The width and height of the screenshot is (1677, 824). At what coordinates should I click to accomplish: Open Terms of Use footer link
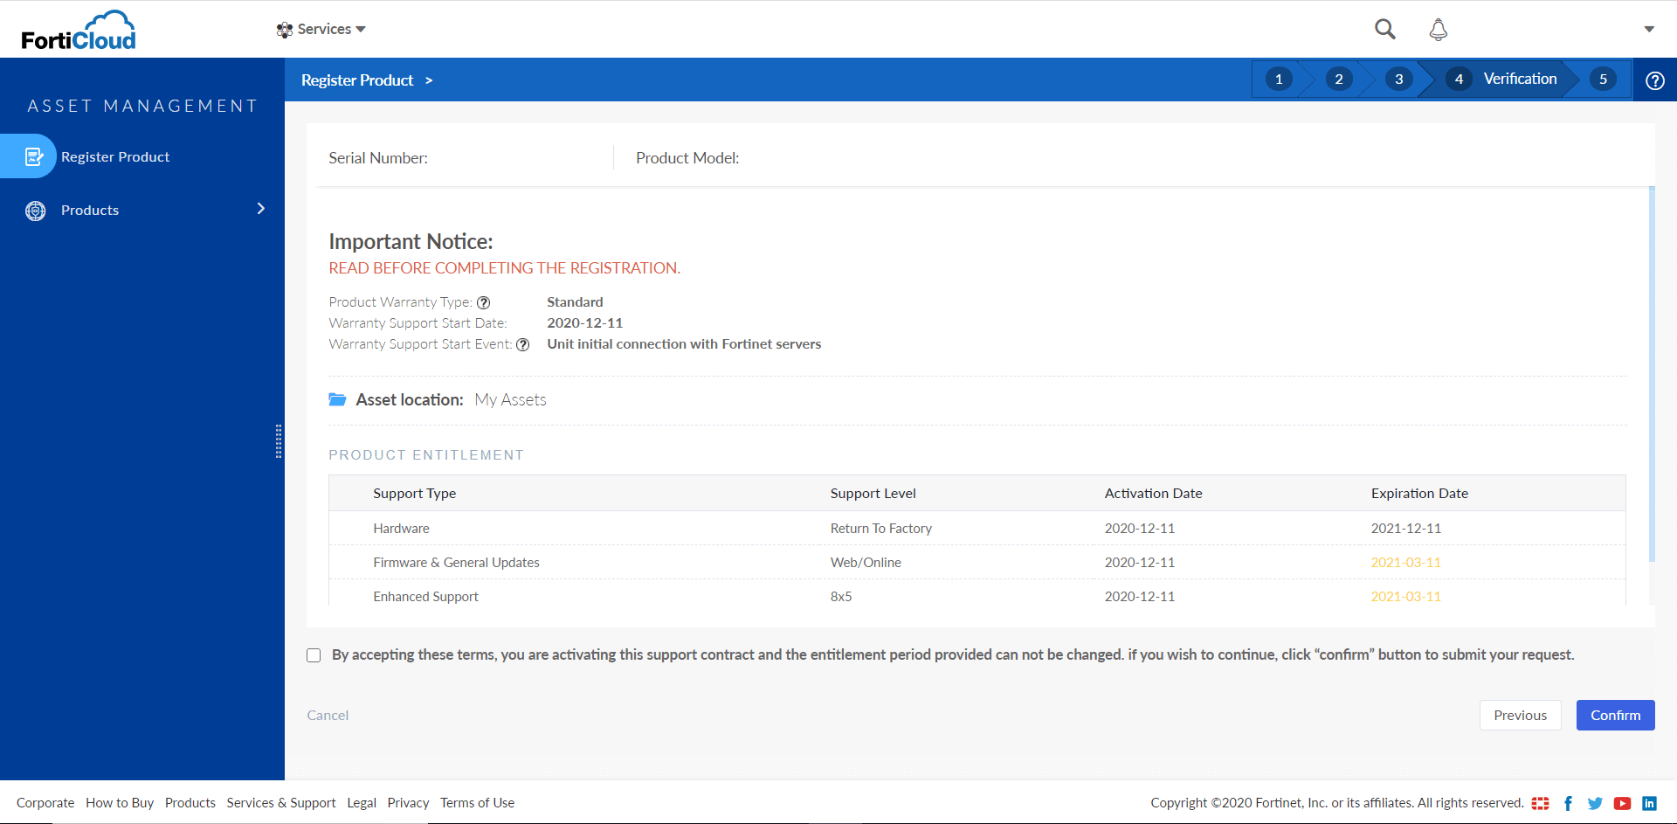point(478,803)
